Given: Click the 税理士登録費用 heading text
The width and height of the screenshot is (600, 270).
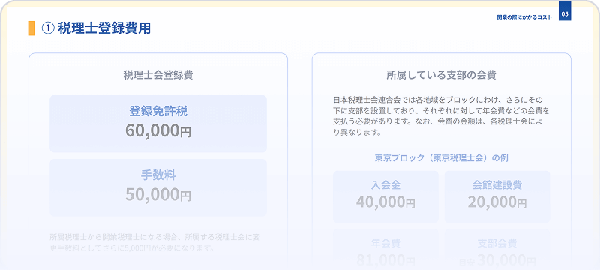Looking at the screenshot, I should coord(104,28).
